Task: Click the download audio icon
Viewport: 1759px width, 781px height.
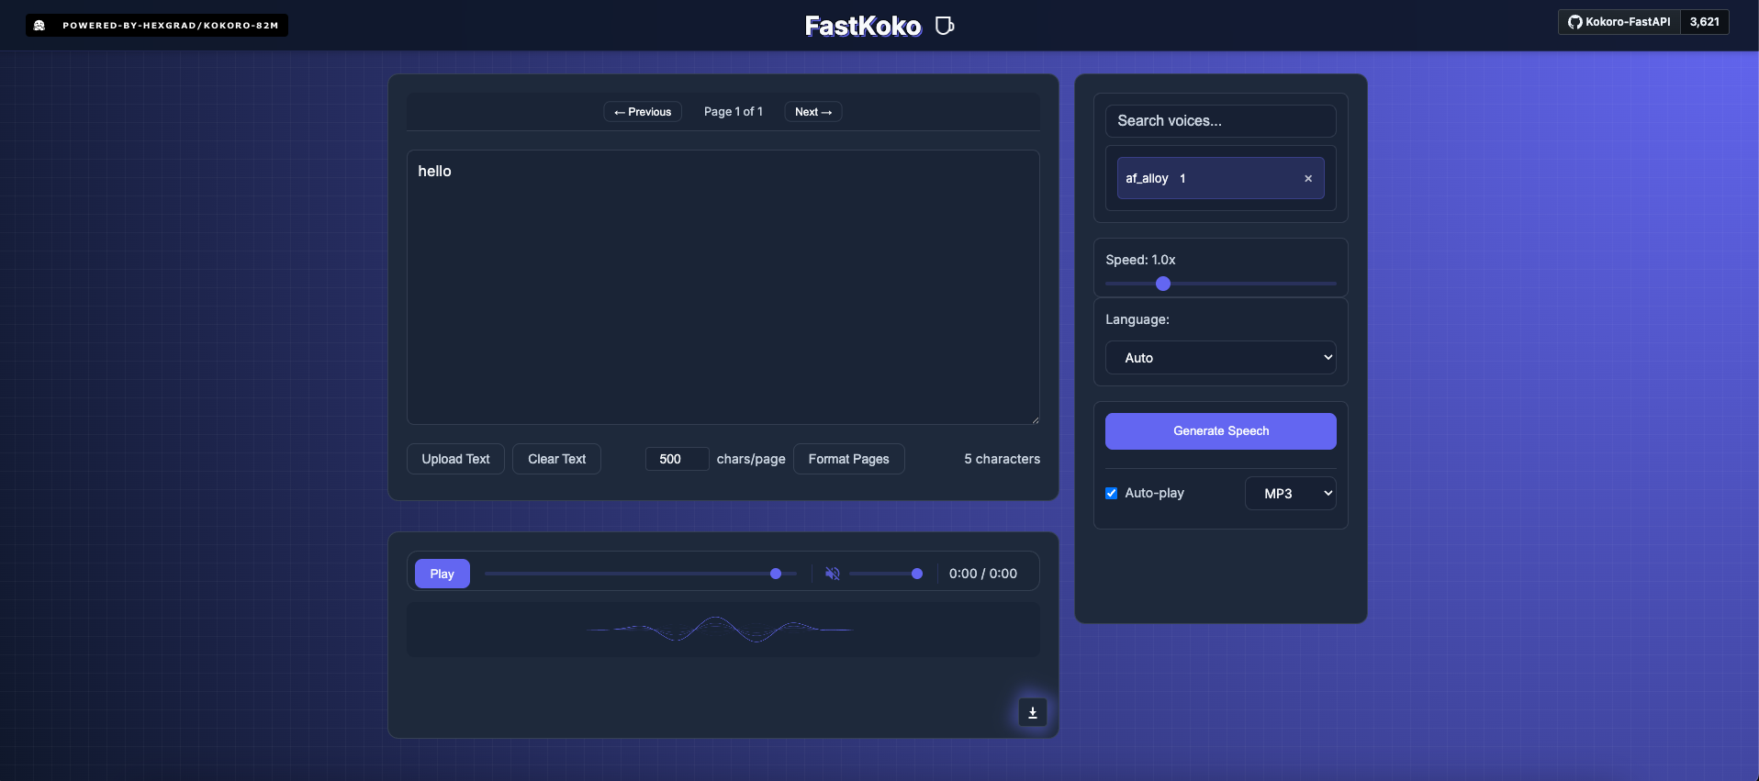Action: pos(1032,712)
